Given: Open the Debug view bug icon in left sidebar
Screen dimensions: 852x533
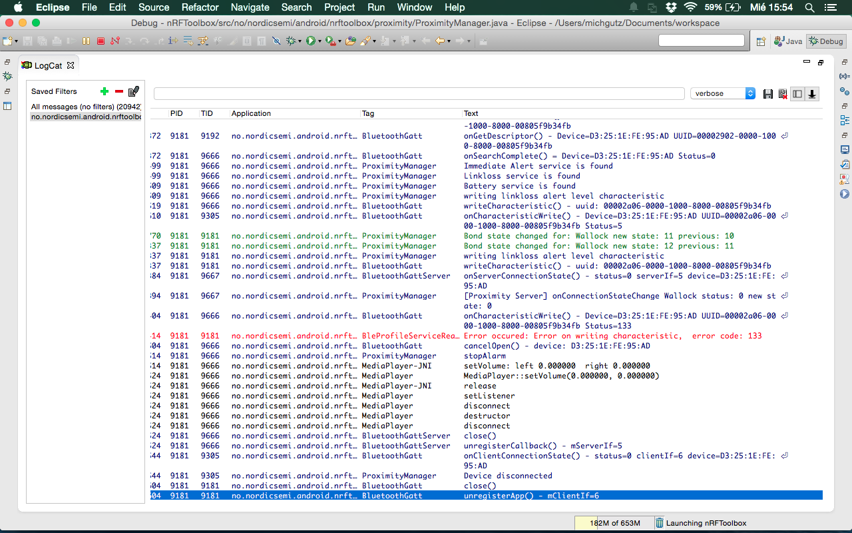Looking at the screenshot, I should tap(7, 77).
